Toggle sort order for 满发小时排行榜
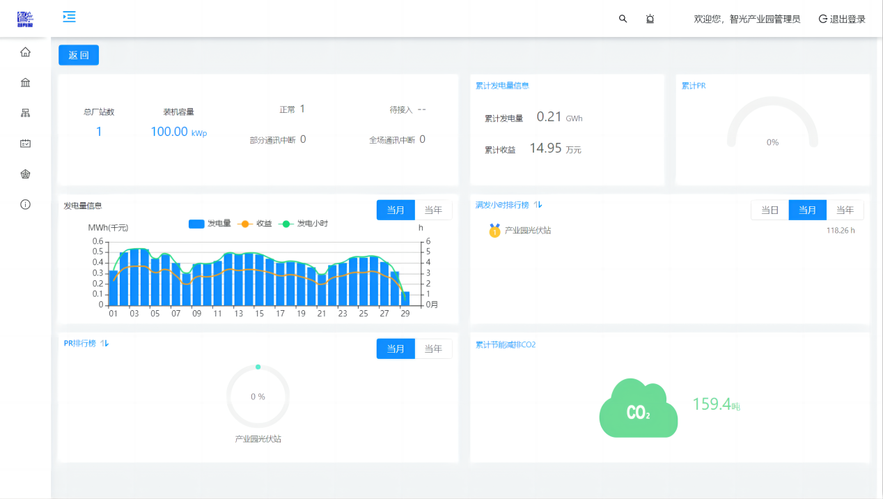 coord(538,205)
